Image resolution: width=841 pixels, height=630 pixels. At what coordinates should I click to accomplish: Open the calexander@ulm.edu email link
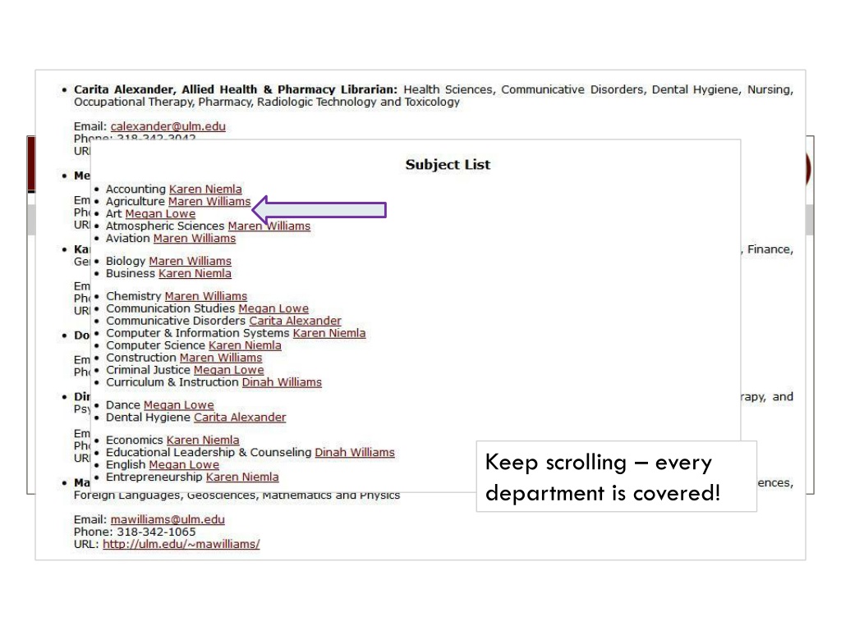168,126
